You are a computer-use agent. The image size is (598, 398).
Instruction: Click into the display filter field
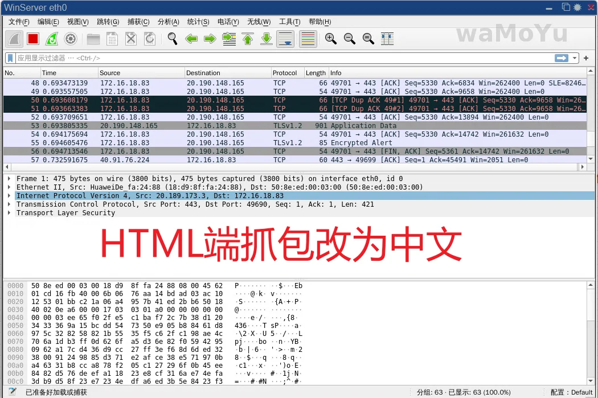click(285, 58)
